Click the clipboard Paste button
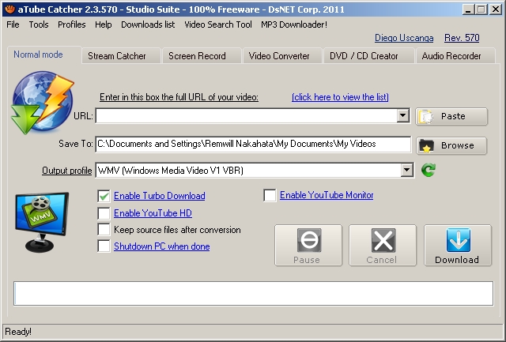 tap(451, 116)
